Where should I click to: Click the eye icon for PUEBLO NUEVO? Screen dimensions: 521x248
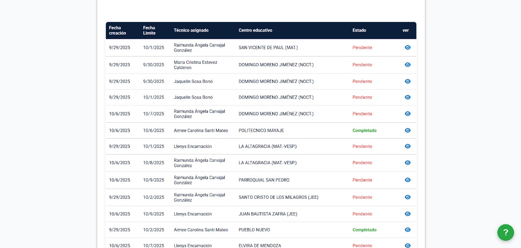[407, 230]
